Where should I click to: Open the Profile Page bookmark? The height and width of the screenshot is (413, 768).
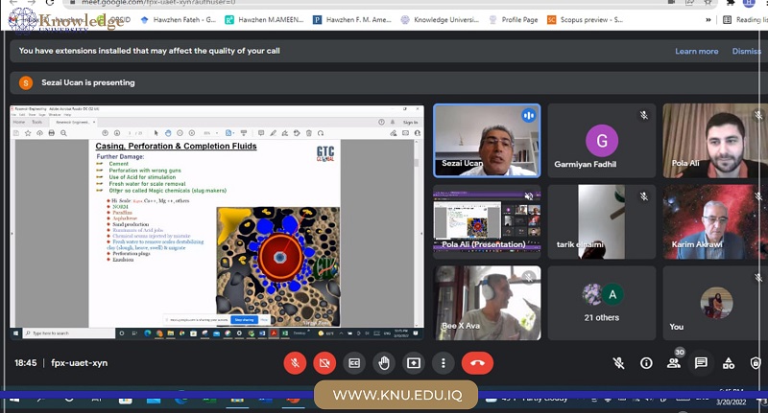[x=514, y=19]
